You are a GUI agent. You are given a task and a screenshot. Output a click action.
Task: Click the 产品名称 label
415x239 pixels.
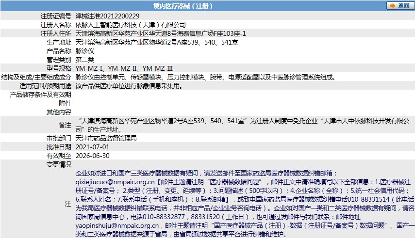(59, 51)
